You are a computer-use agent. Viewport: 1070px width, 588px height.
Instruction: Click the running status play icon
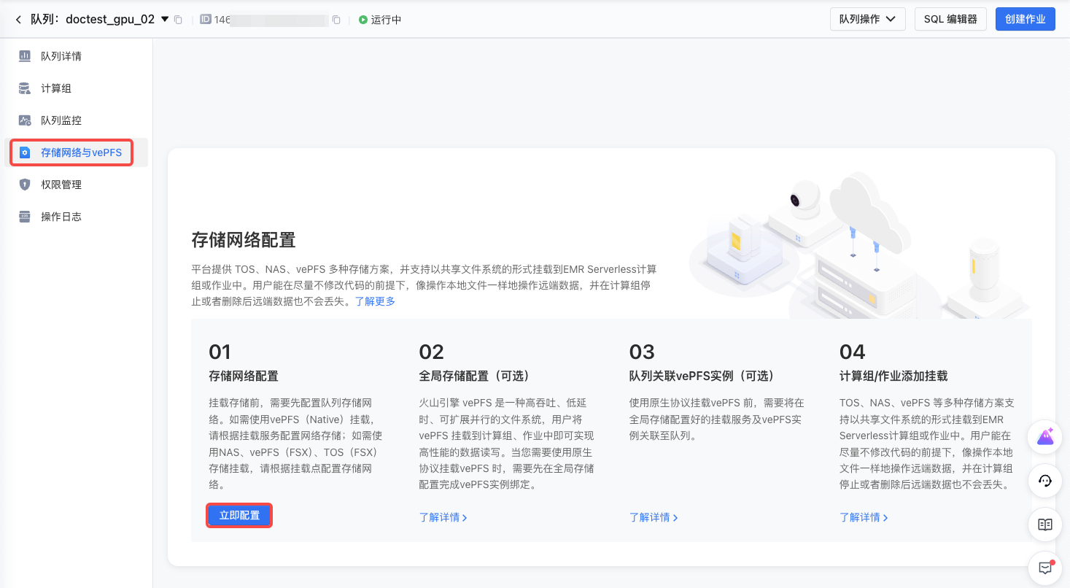(363, 20)
